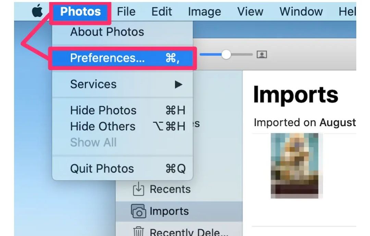Open the View menu
This screenshot has height=236, width=370.
click(x=250, y=12)
